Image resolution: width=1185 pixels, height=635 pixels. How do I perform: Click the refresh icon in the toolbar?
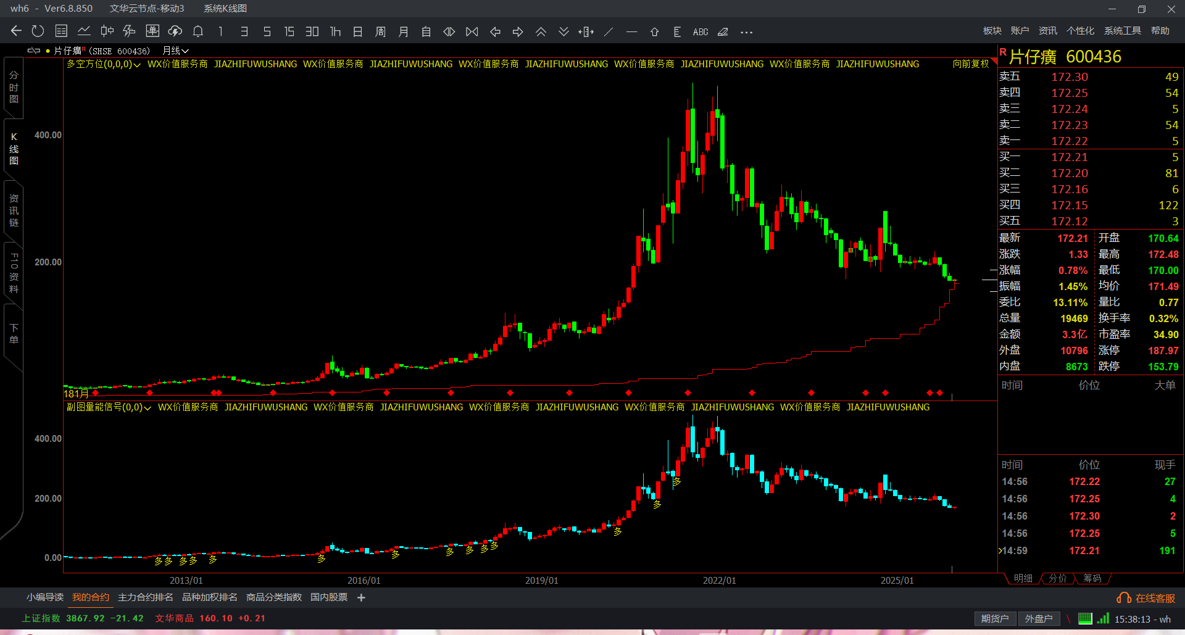[x=38, y=31]
